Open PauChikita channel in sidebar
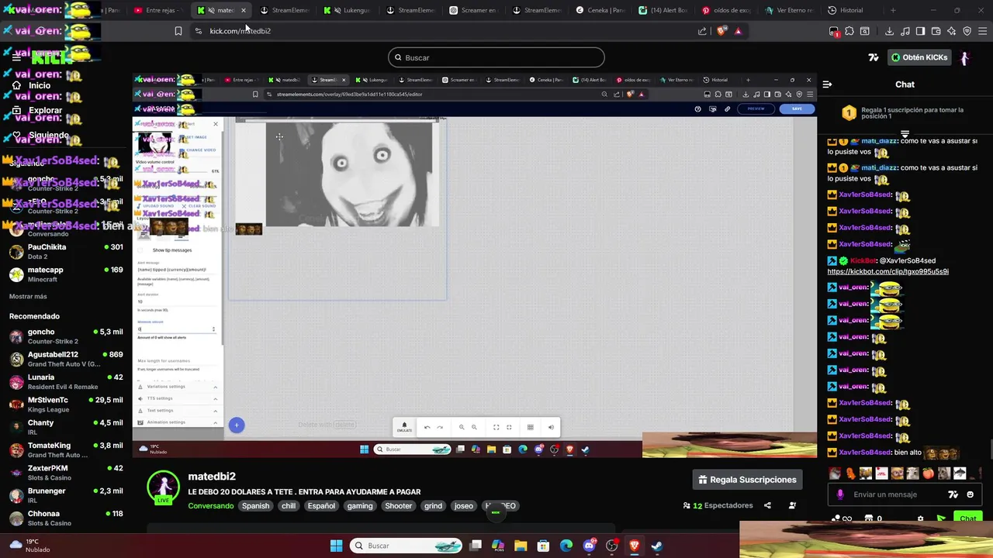Viewport: 993px width, 558px height. pyautogui.click(x=66, y=252)
